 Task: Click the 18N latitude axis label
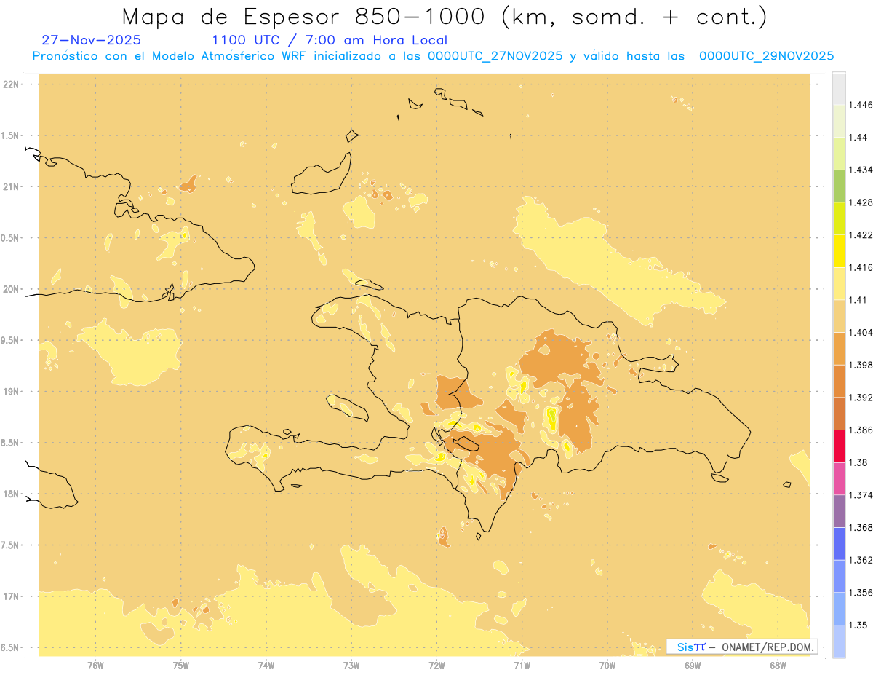pyautogui.click(x=11, y=494)
